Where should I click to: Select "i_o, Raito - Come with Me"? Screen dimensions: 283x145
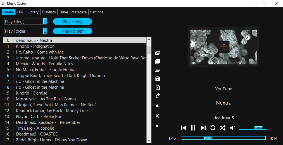75,52
